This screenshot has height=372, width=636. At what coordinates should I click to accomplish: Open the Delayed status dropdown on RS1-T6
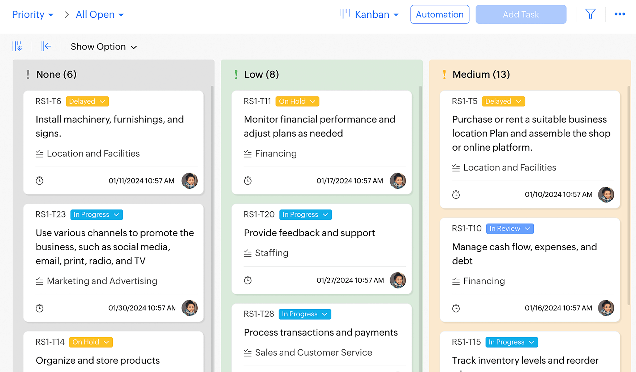[87, 101]
